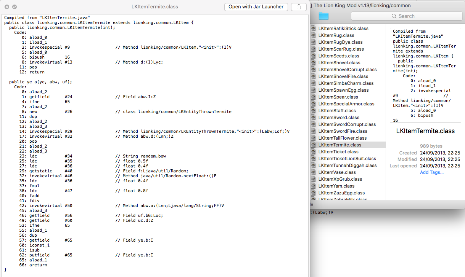The height and width of the screenshot is (277, 465).
Task: Click file icon beside LKItemSpear.class
Action: point(313,97)
